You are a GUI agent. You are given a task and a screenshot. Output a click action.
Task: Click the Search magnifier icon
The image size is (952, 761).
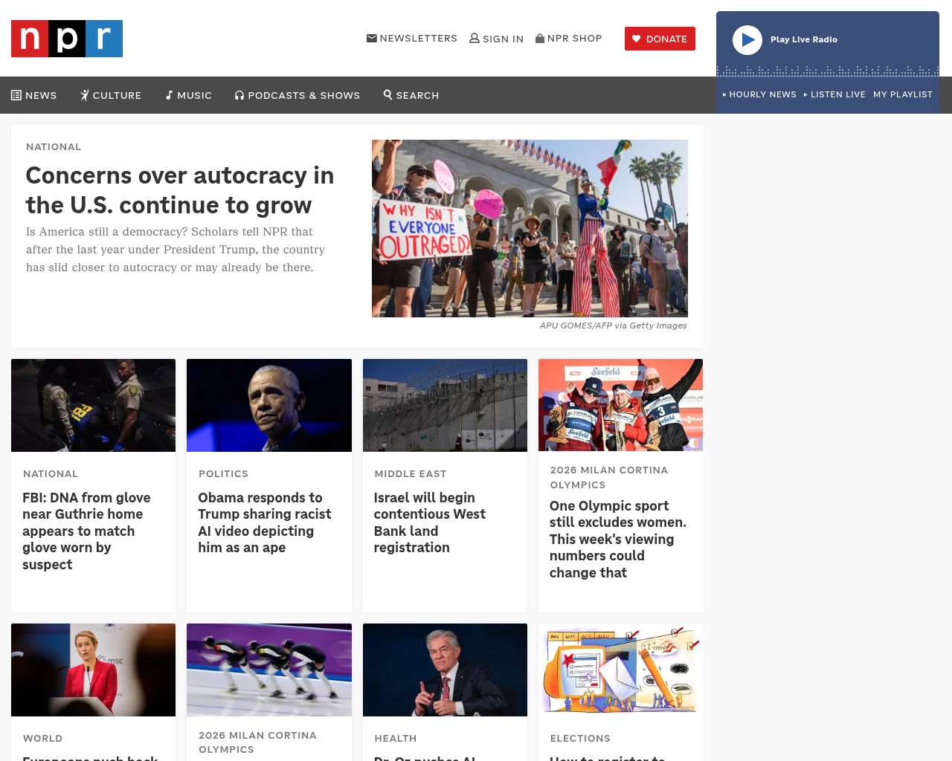click(x=387, y=94)
